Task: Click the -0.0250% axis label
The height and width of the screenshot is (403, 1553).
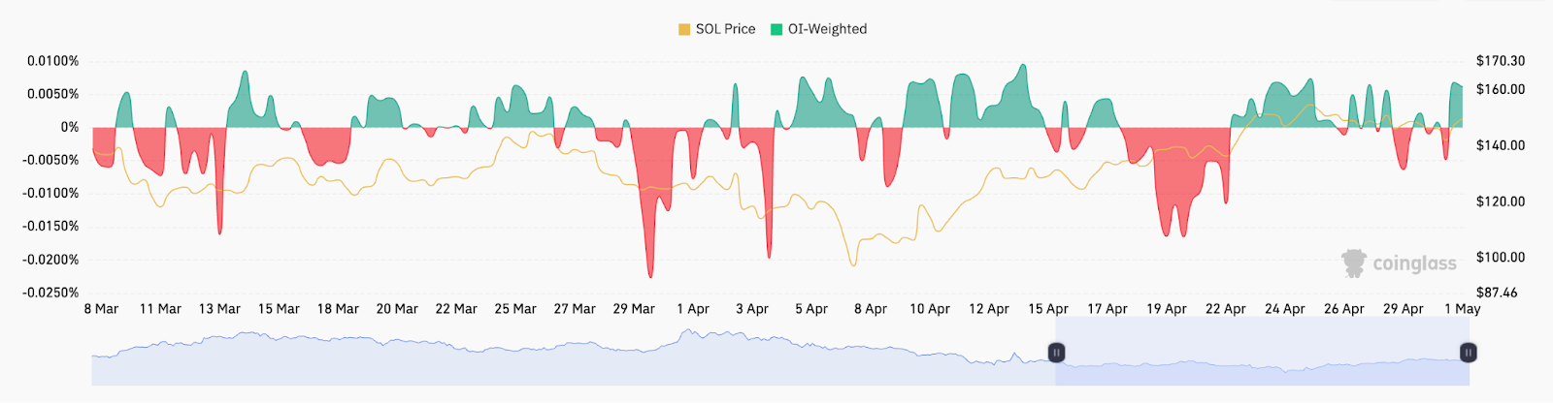Action: pyautogui.click(x=52, y=293)
